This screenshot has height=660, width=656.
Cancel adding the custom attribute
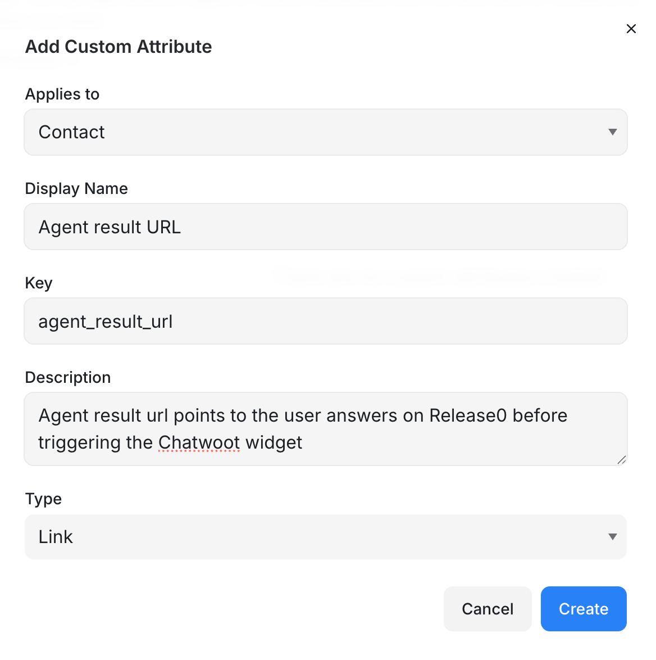tap(488, 609)
